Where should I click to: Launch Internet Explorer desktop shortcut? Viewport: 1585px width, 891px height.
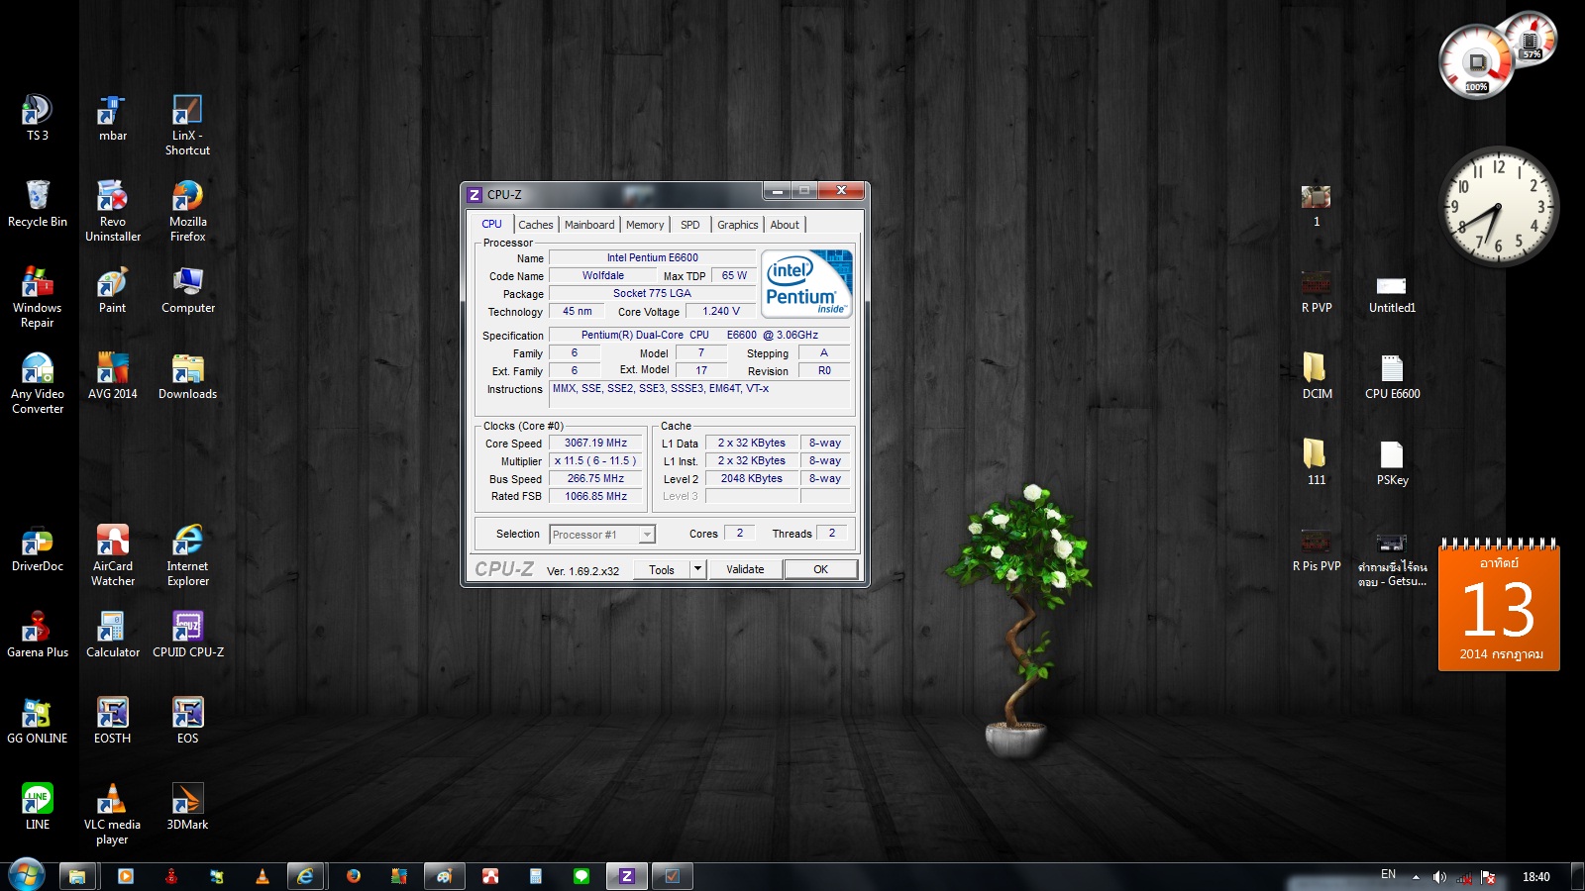pyautogui.click(x=187, y=555)
